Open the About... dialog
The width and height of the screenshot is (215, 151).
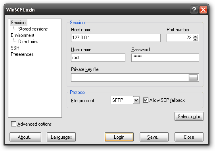(x=25, y=137)
